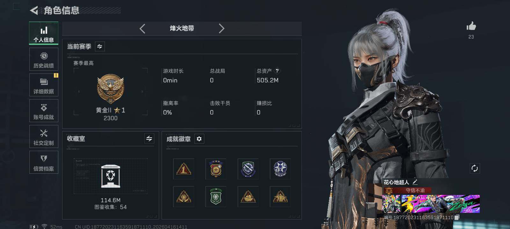
Task: Open 信誉档案 in the sidebar
Action: point(44,162)
